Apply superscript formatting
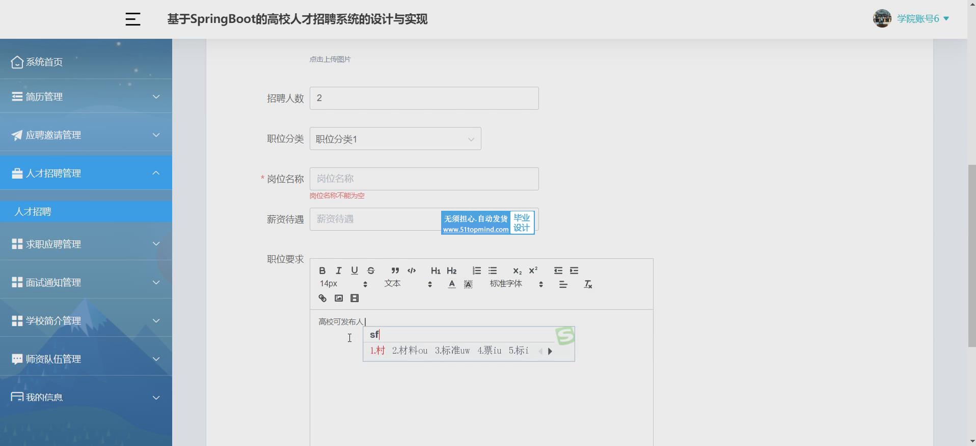 [533, 270]
